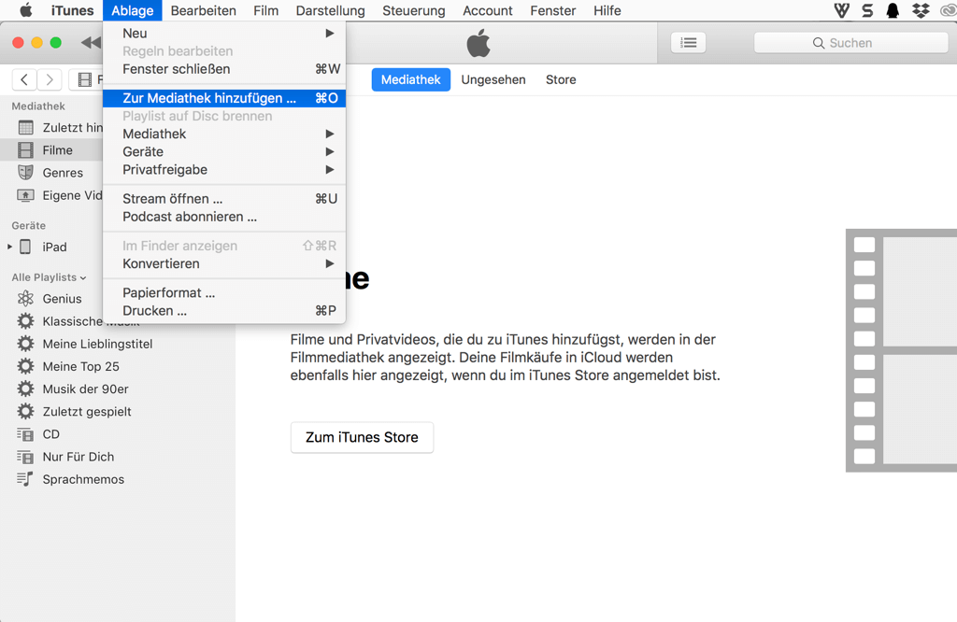Image resolution: width=957 pixels, height=622 pixels.
Task: Click the rewind playback button
Action: (91, 42)
